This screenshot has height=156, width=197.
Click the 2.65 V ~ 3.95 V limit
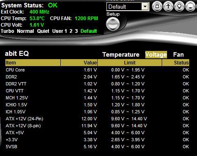(128, 140)
